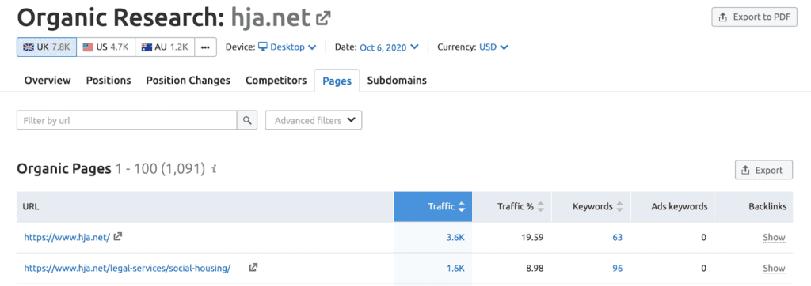
Task: Click the search magnifier button
Action: (247, 121)
